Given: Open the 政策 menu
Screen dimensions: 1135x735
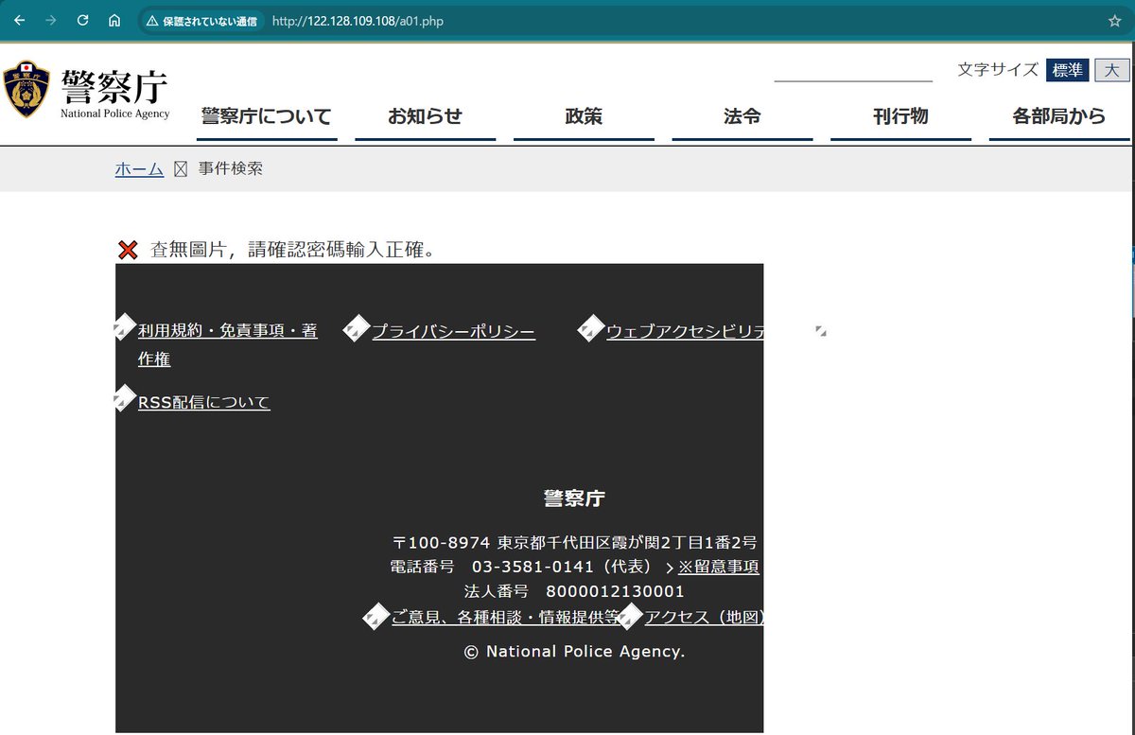Looking at the screenshot, I should 584,117.
